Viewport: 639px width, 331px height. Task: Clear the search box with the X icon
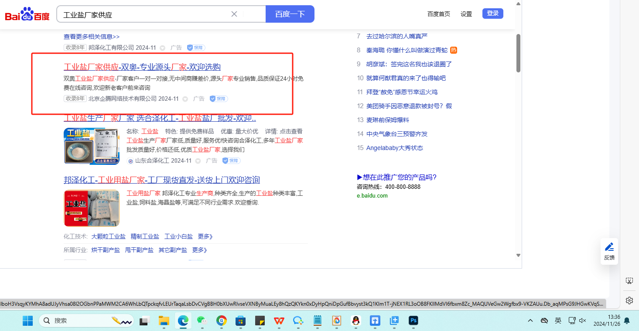[234, 14]
